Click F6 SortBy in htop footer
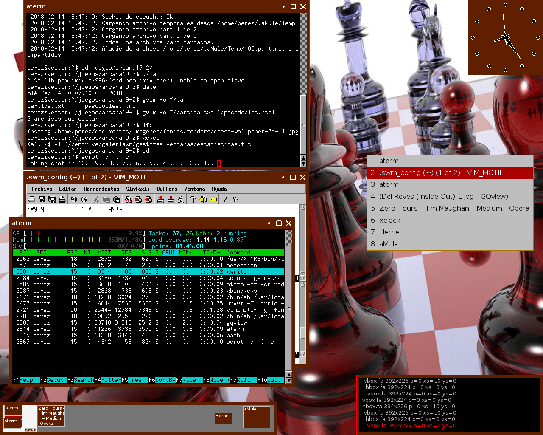 pyautogui.click(x=162, y=380)
